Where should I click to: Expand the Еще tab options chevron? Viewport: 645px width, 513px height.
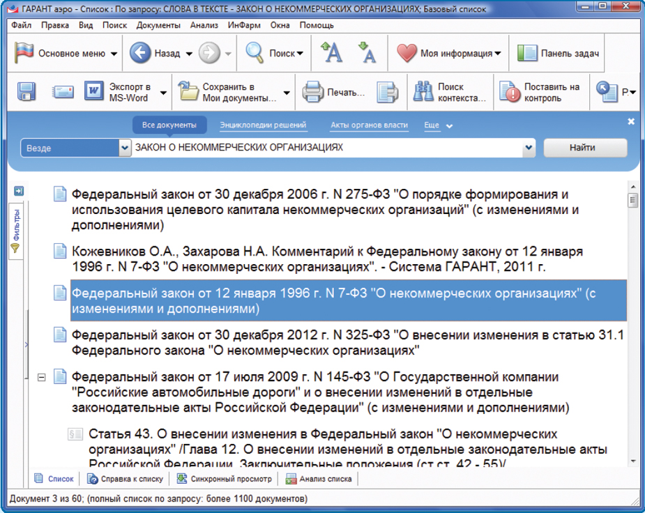tap(450, 126)
